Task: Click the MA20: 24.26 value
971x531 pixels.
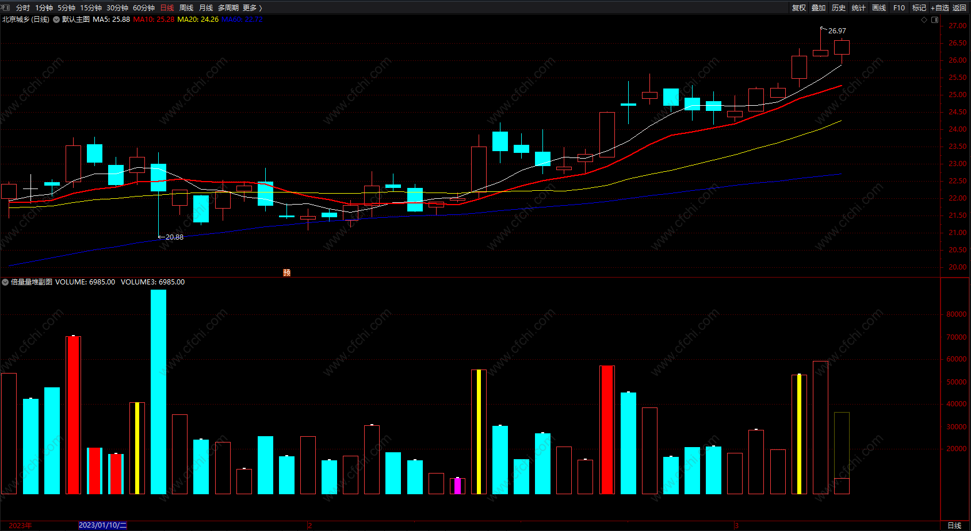Action: (x=198, y=20)
